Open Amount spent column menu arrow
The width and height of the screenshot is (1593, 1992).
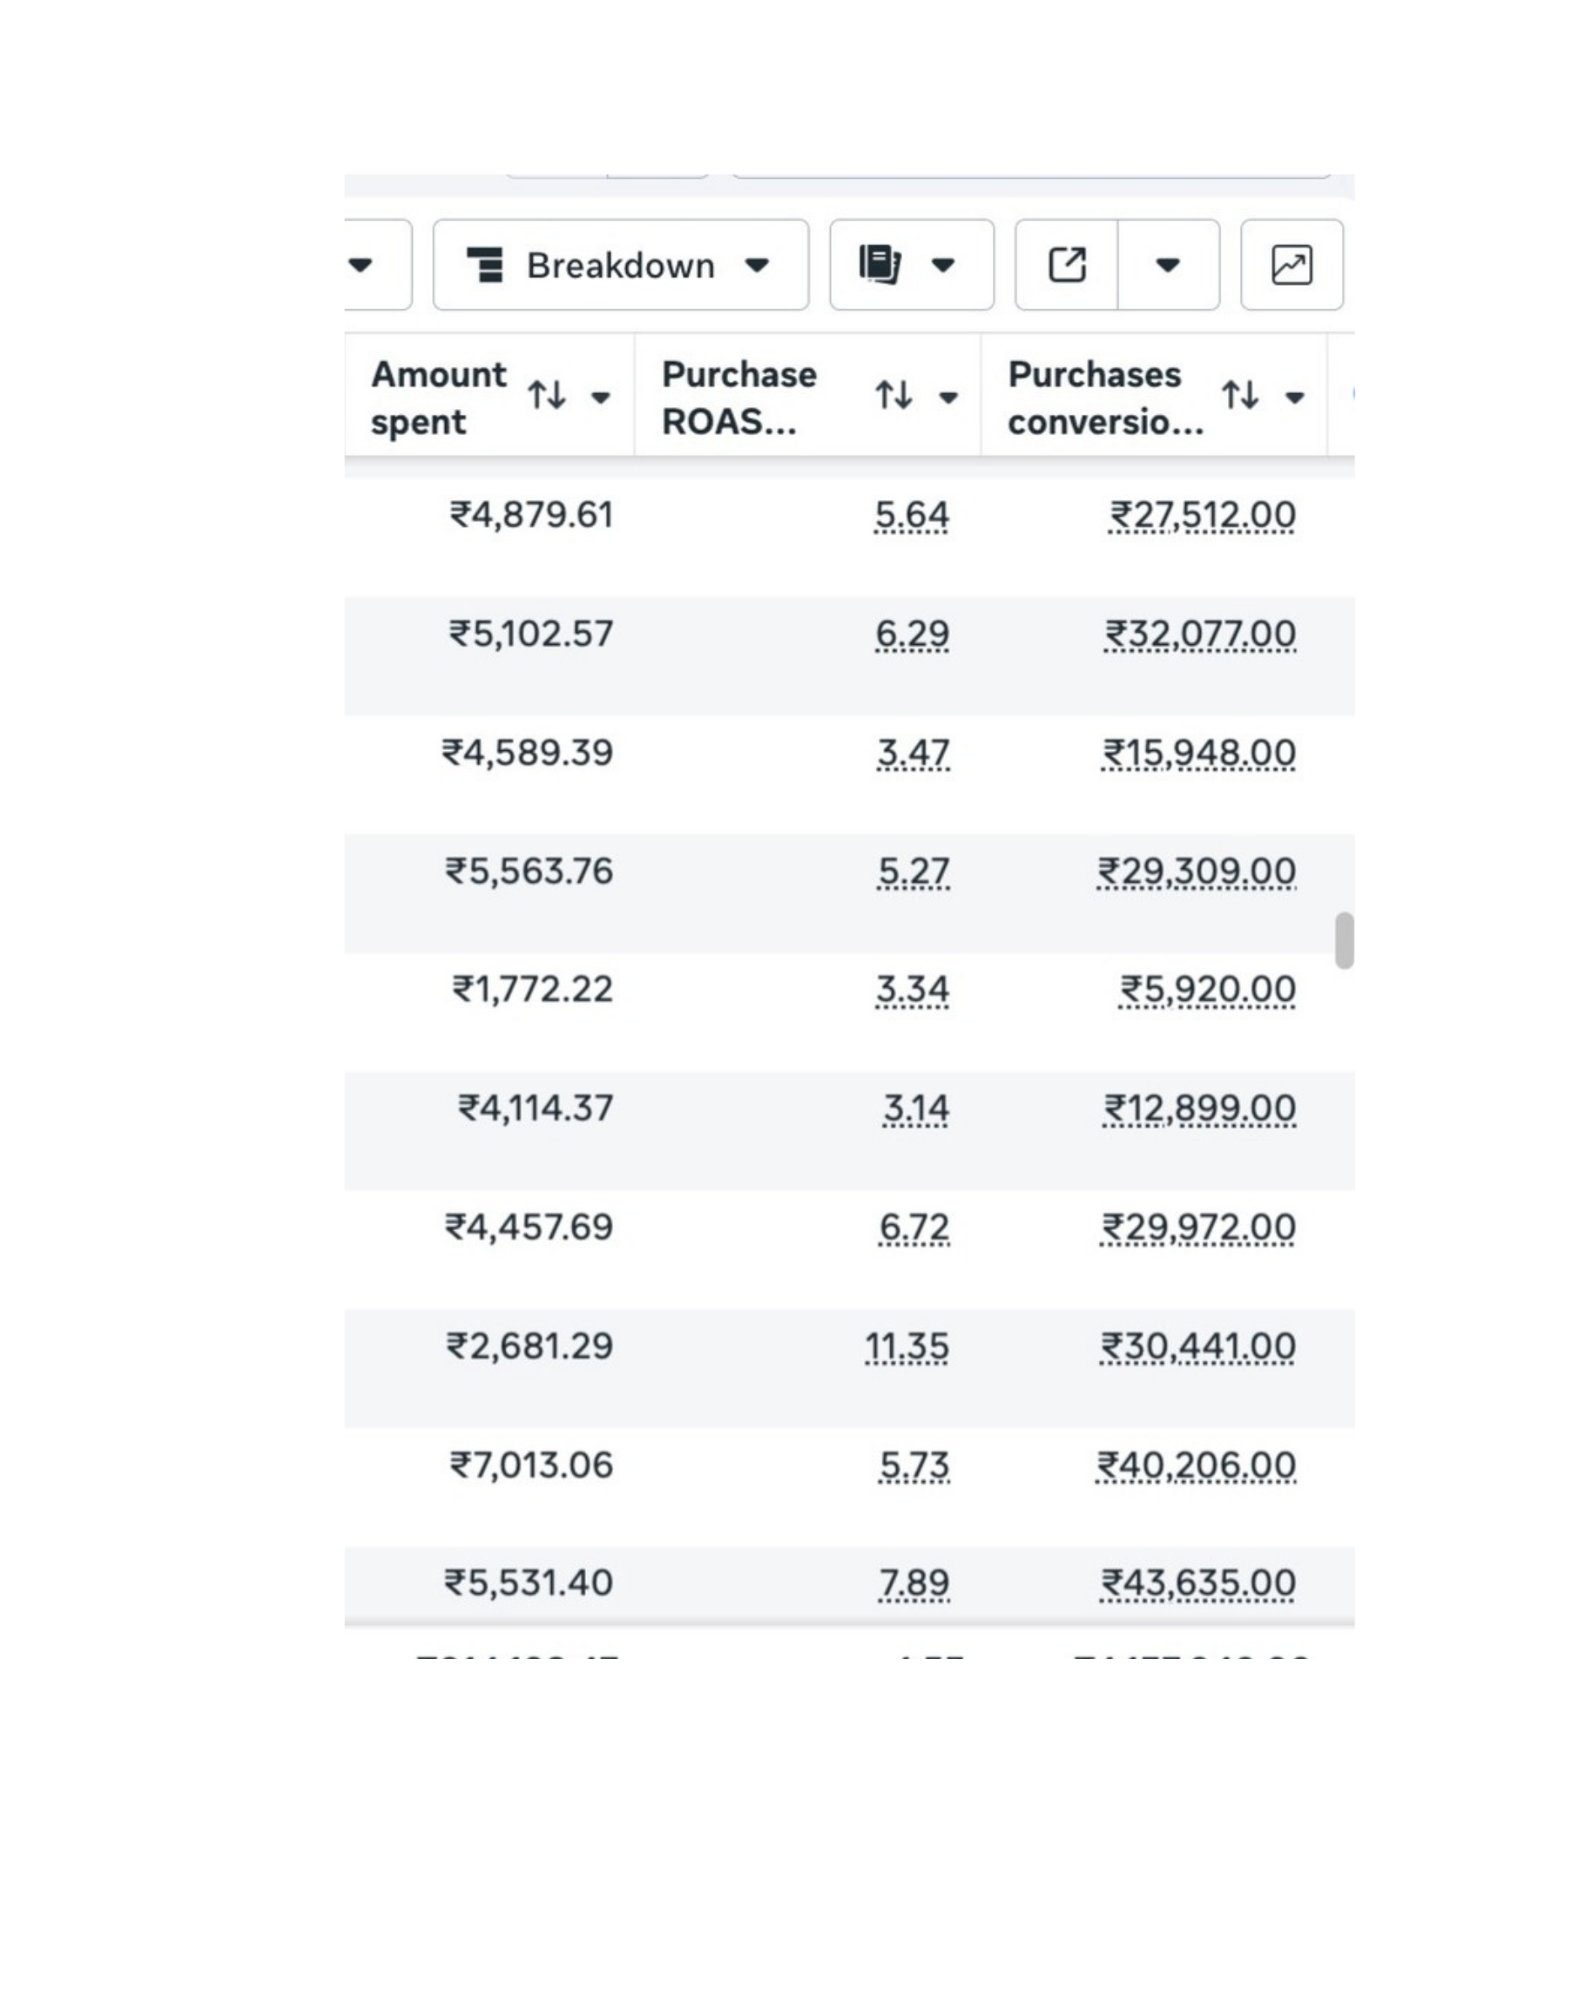click(x=601, y=397)
